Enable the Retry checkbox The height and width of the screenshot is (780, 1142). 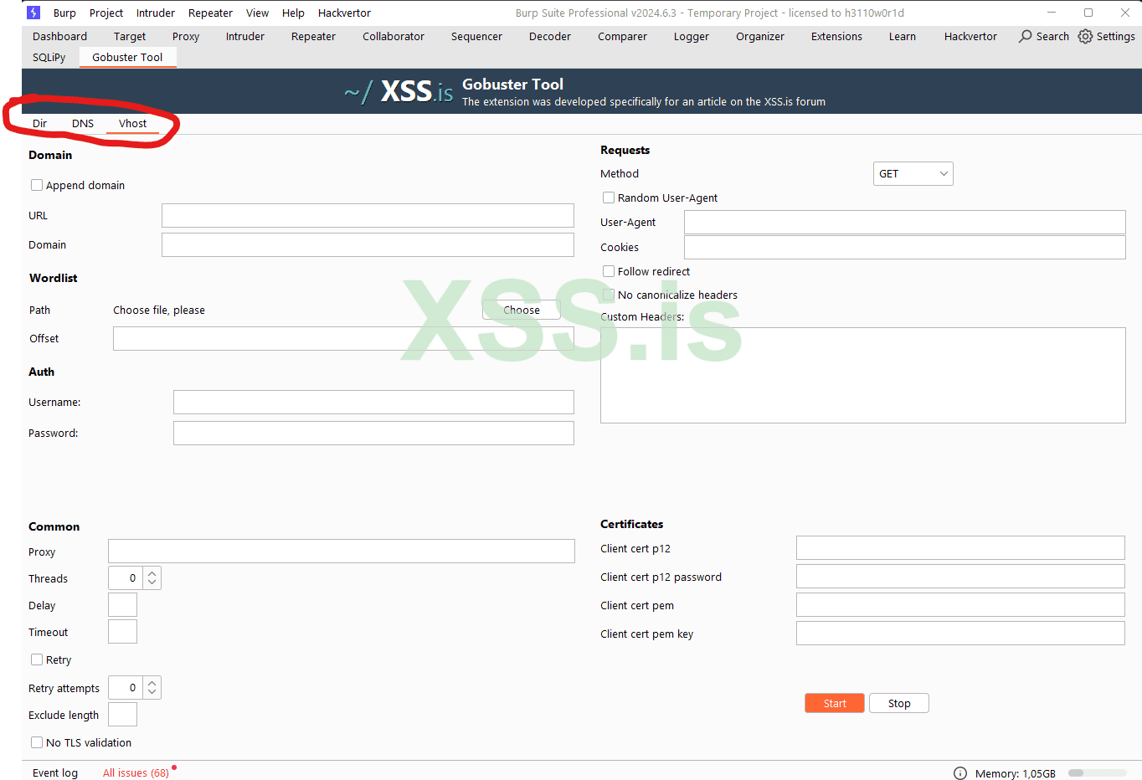coord(37,659)
